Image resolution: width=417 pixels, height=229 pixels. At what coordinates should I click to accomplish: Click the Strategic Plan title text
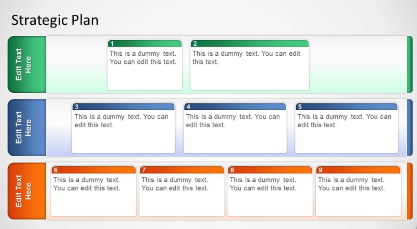(54, 20)
